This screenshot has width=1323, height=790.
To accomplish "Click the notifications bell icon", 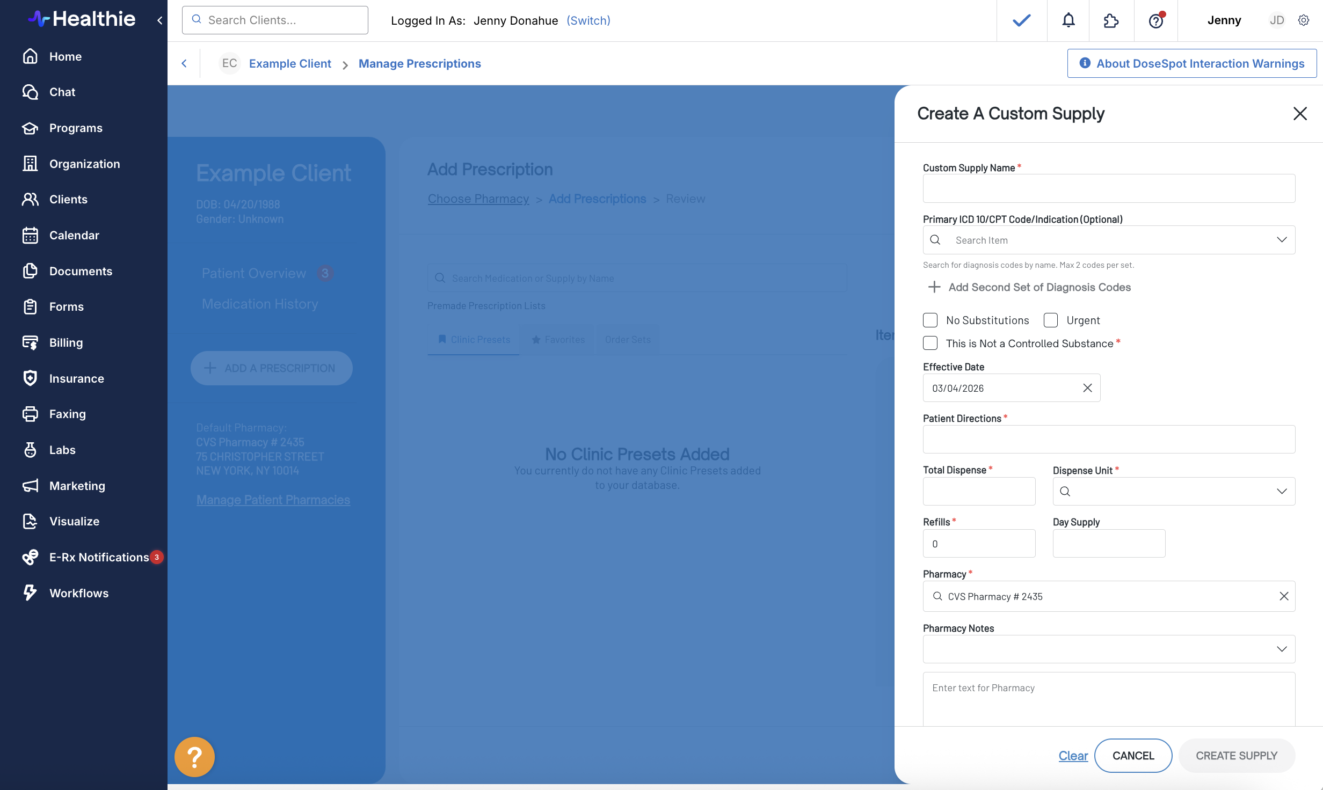I will pos(1068,20).
